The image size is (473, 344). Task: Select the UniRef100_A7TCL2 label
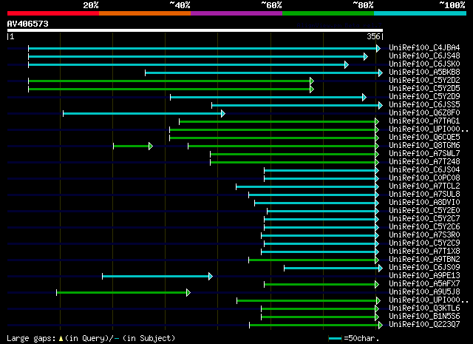click(424, 186)
